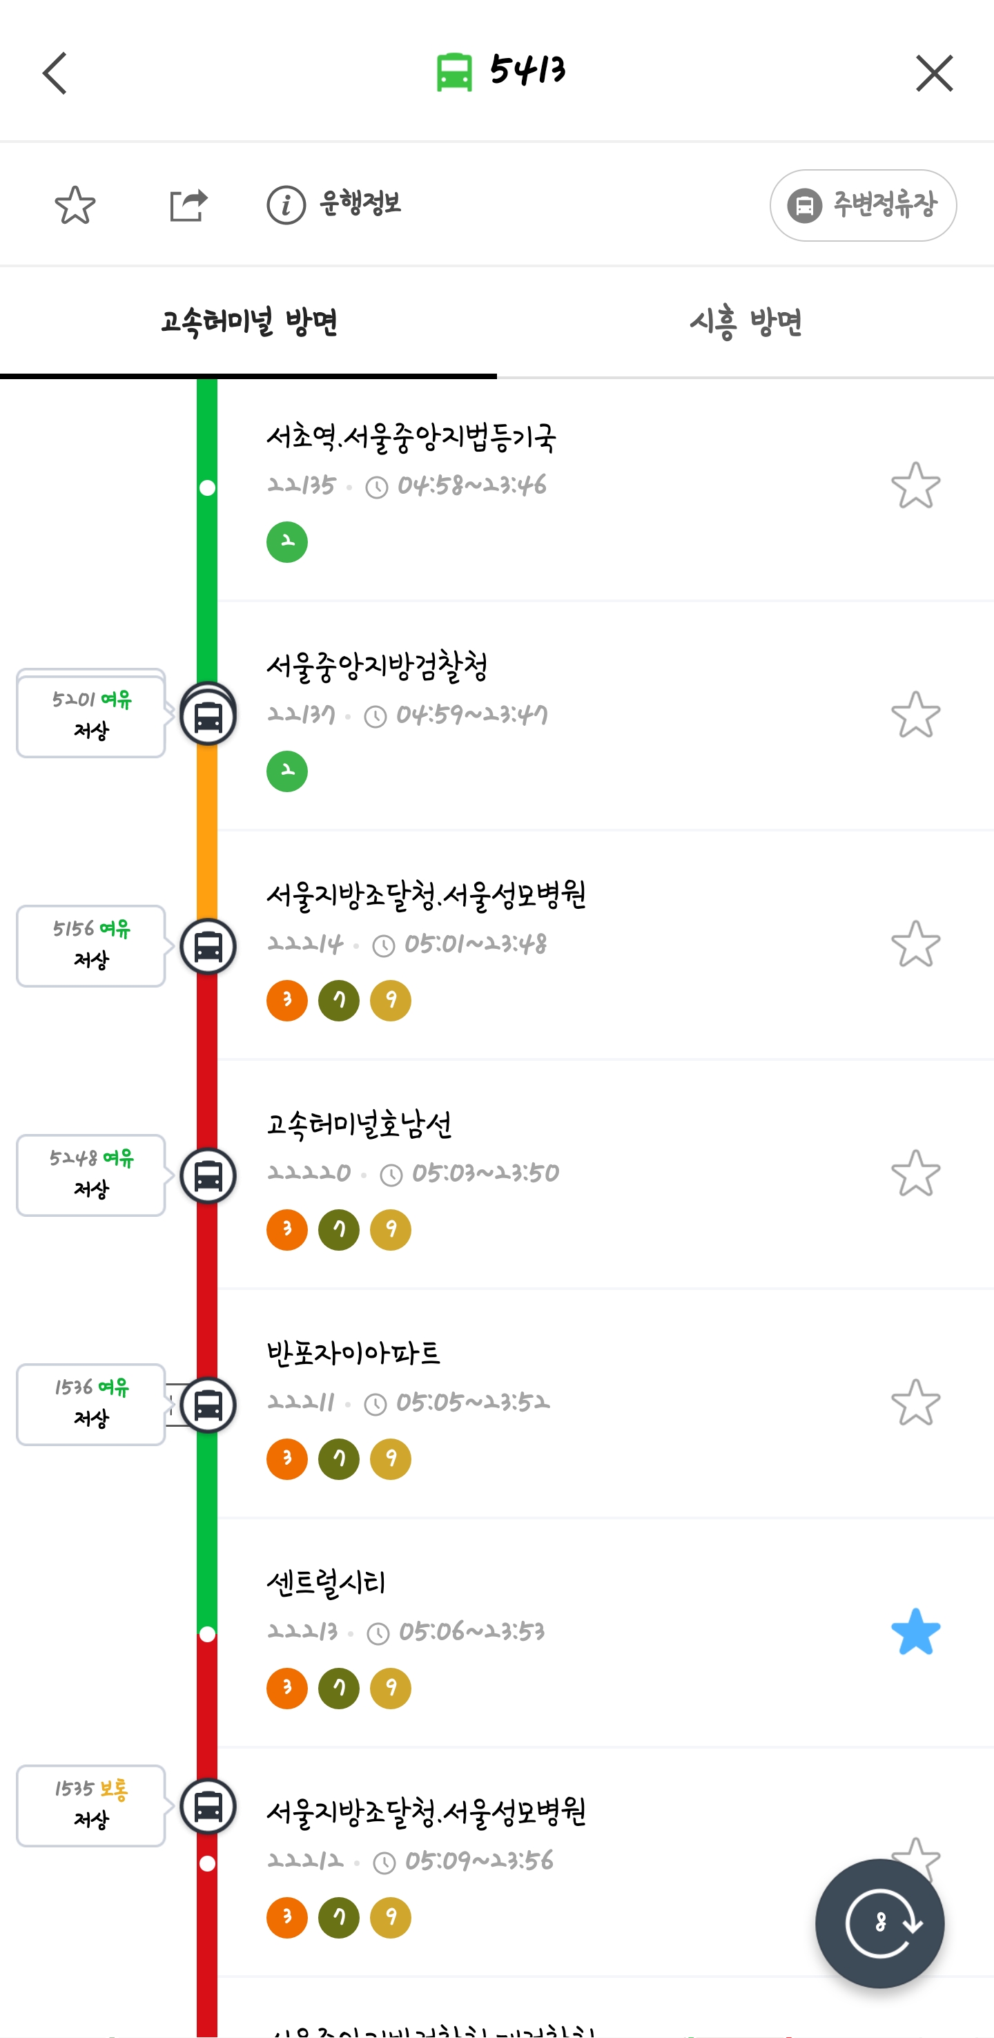994x2038 pixels.
Task: Favorite the 서초역.서울중앙지법등기국 stop
Action: click(915, 485)
